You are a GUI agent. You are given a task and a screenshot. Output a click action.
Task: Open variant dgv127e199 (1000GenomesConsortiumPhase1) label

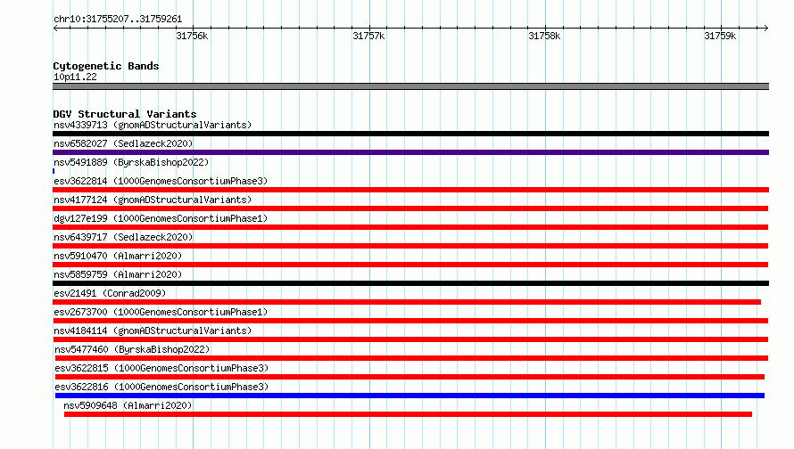tap(161, 218)
